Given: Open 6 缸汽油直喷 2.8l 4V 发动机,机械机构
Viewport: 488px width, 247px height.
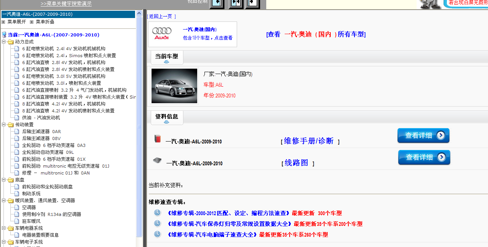Looking at the screenshot, I should (64, 63).
